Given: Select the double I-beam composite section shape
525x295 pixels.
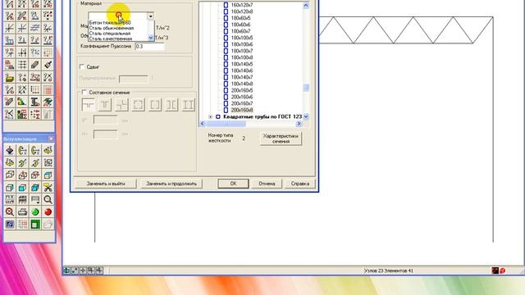Looking at the screenshot, I should coord(188,105).
